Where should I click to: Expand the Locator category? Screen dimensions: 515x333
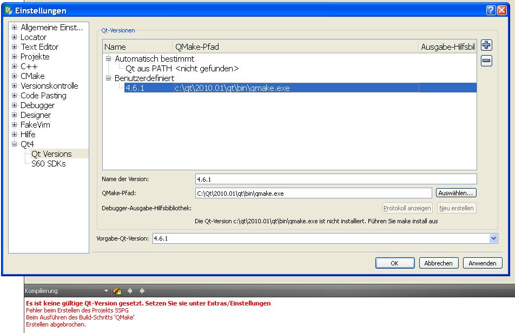[15, 37]
